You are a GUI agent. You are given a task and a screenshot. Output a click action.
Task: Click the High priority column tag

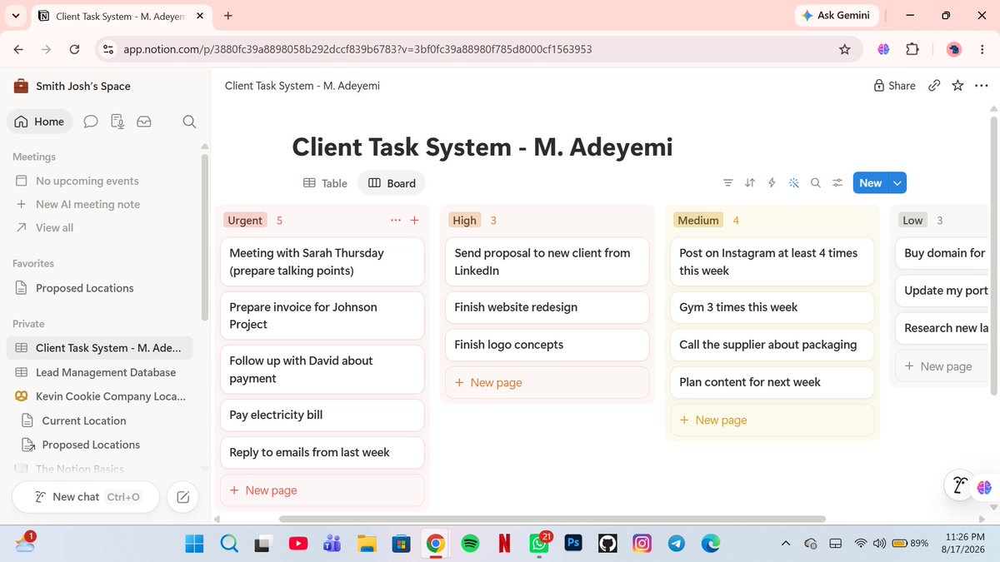(464, 221)
